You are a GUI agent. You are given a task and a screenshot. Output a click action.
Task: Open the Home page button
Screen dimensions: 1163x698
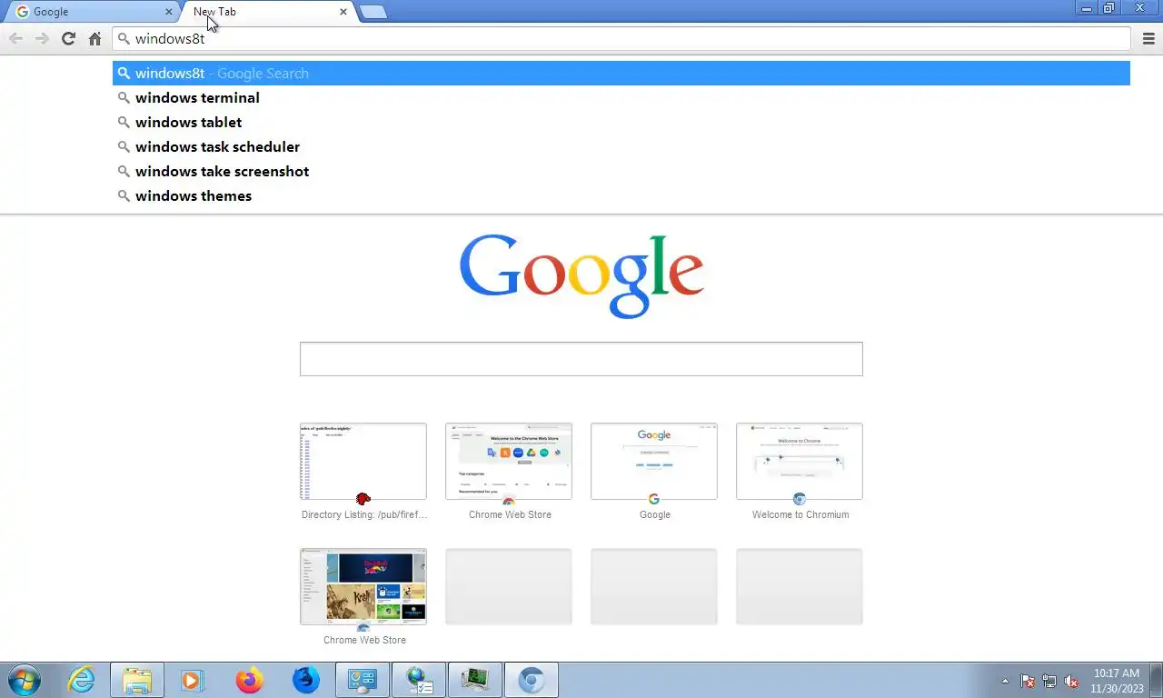(x=94, y=38)
